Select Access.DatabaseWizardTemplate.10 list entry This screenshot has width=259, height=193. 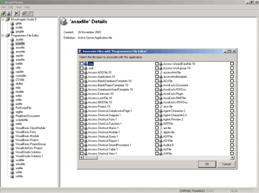click(110, 89)
